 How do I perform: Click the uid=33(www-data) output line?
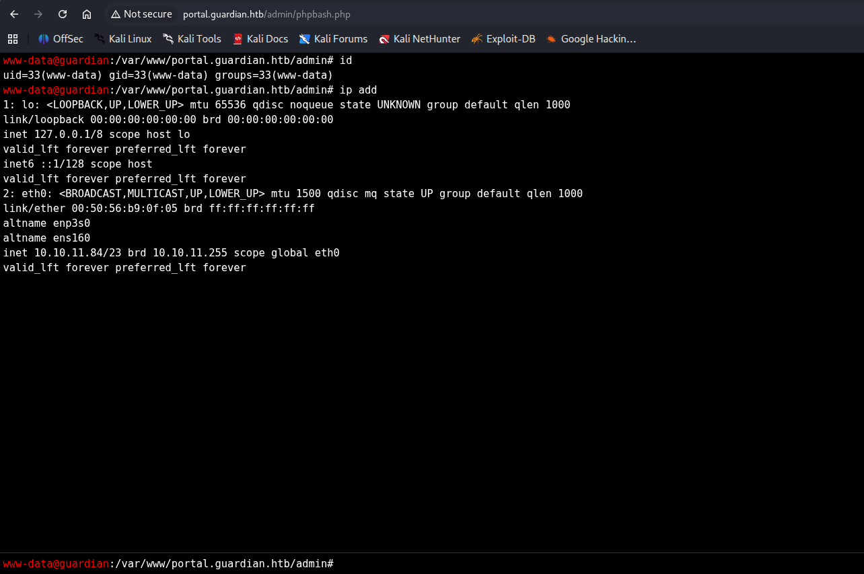coord(168,75)
